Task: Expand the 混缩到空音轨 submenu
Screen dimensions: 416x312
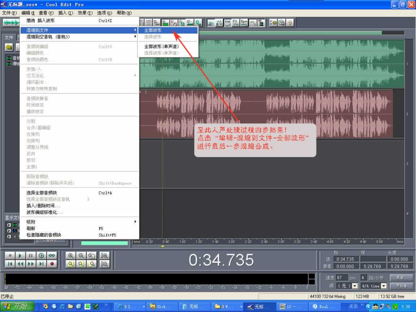Action: click(x=79, y=36)
